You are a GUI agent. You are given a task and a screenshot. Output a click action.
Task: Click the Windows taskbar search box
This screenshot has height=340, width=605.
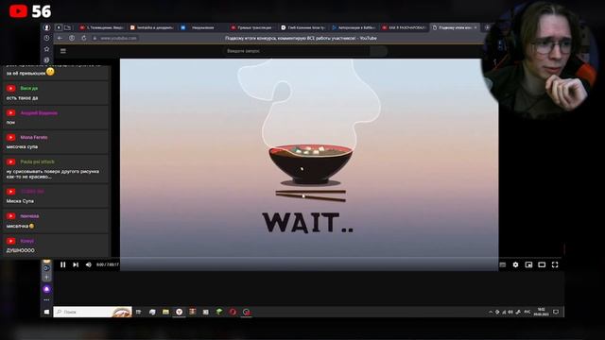(x=93, y=312)
